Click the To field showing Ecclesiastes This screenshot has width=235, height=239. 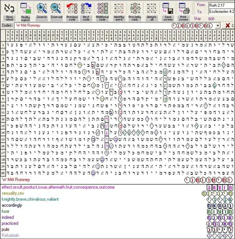click(222, 12)
